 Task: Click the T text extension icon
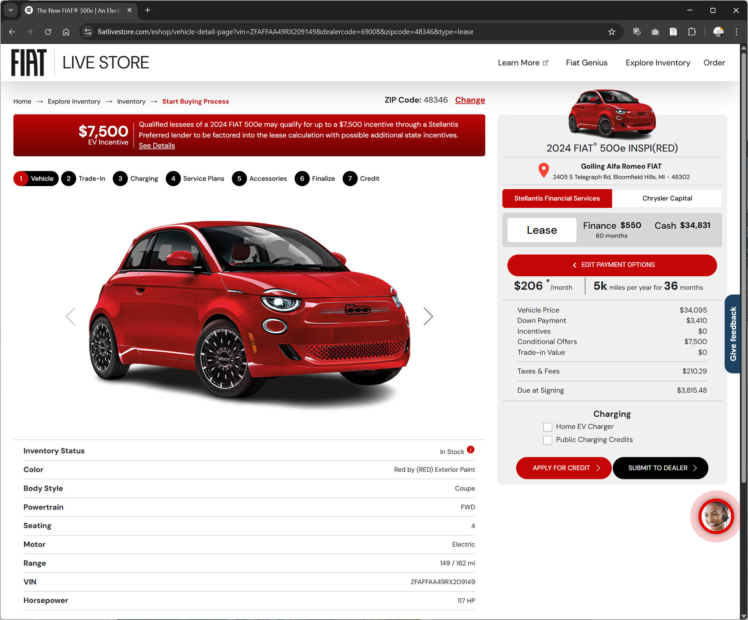673,32
